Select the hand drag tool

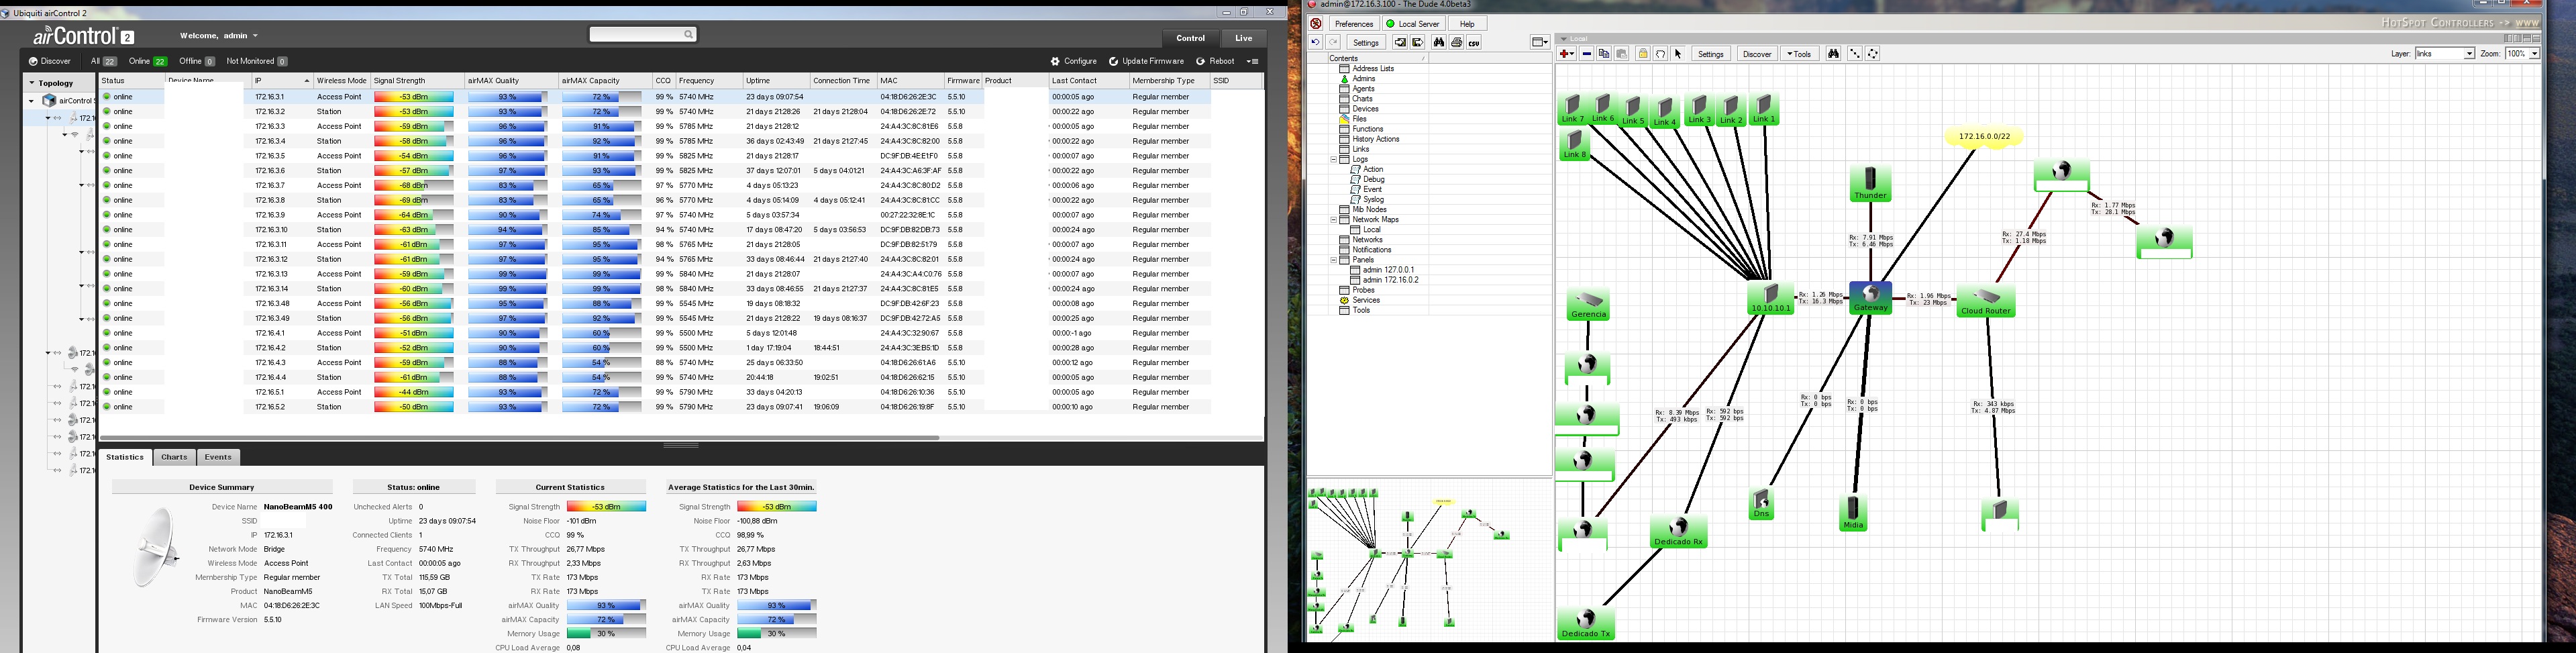1661,54
